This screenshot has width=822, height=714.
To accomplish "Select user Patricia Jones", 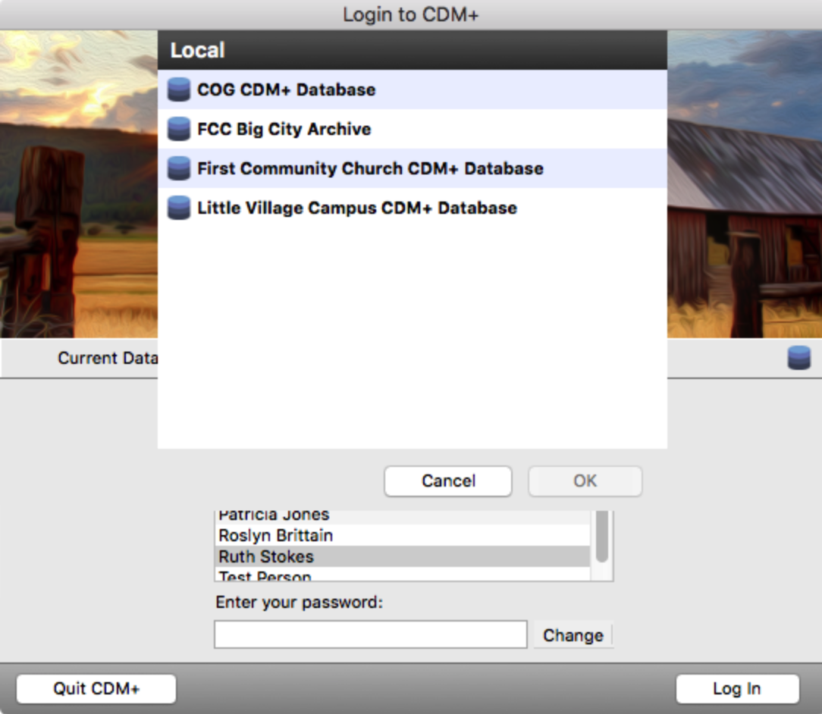I will [274, 515].
